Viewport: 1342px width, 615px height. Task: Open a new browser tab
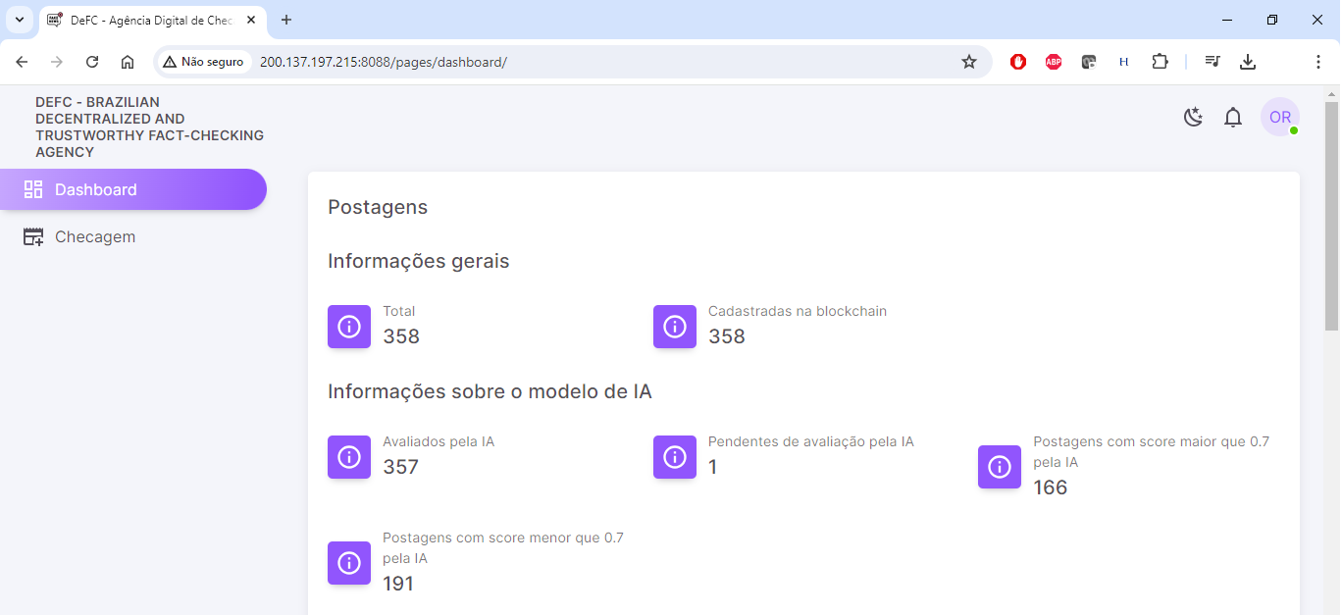[286, 20]
